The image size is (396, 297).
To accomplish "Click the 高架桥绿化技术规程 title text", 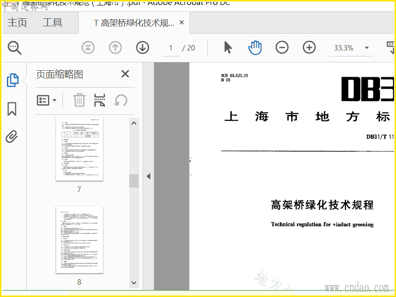I will tap(322, 205).
